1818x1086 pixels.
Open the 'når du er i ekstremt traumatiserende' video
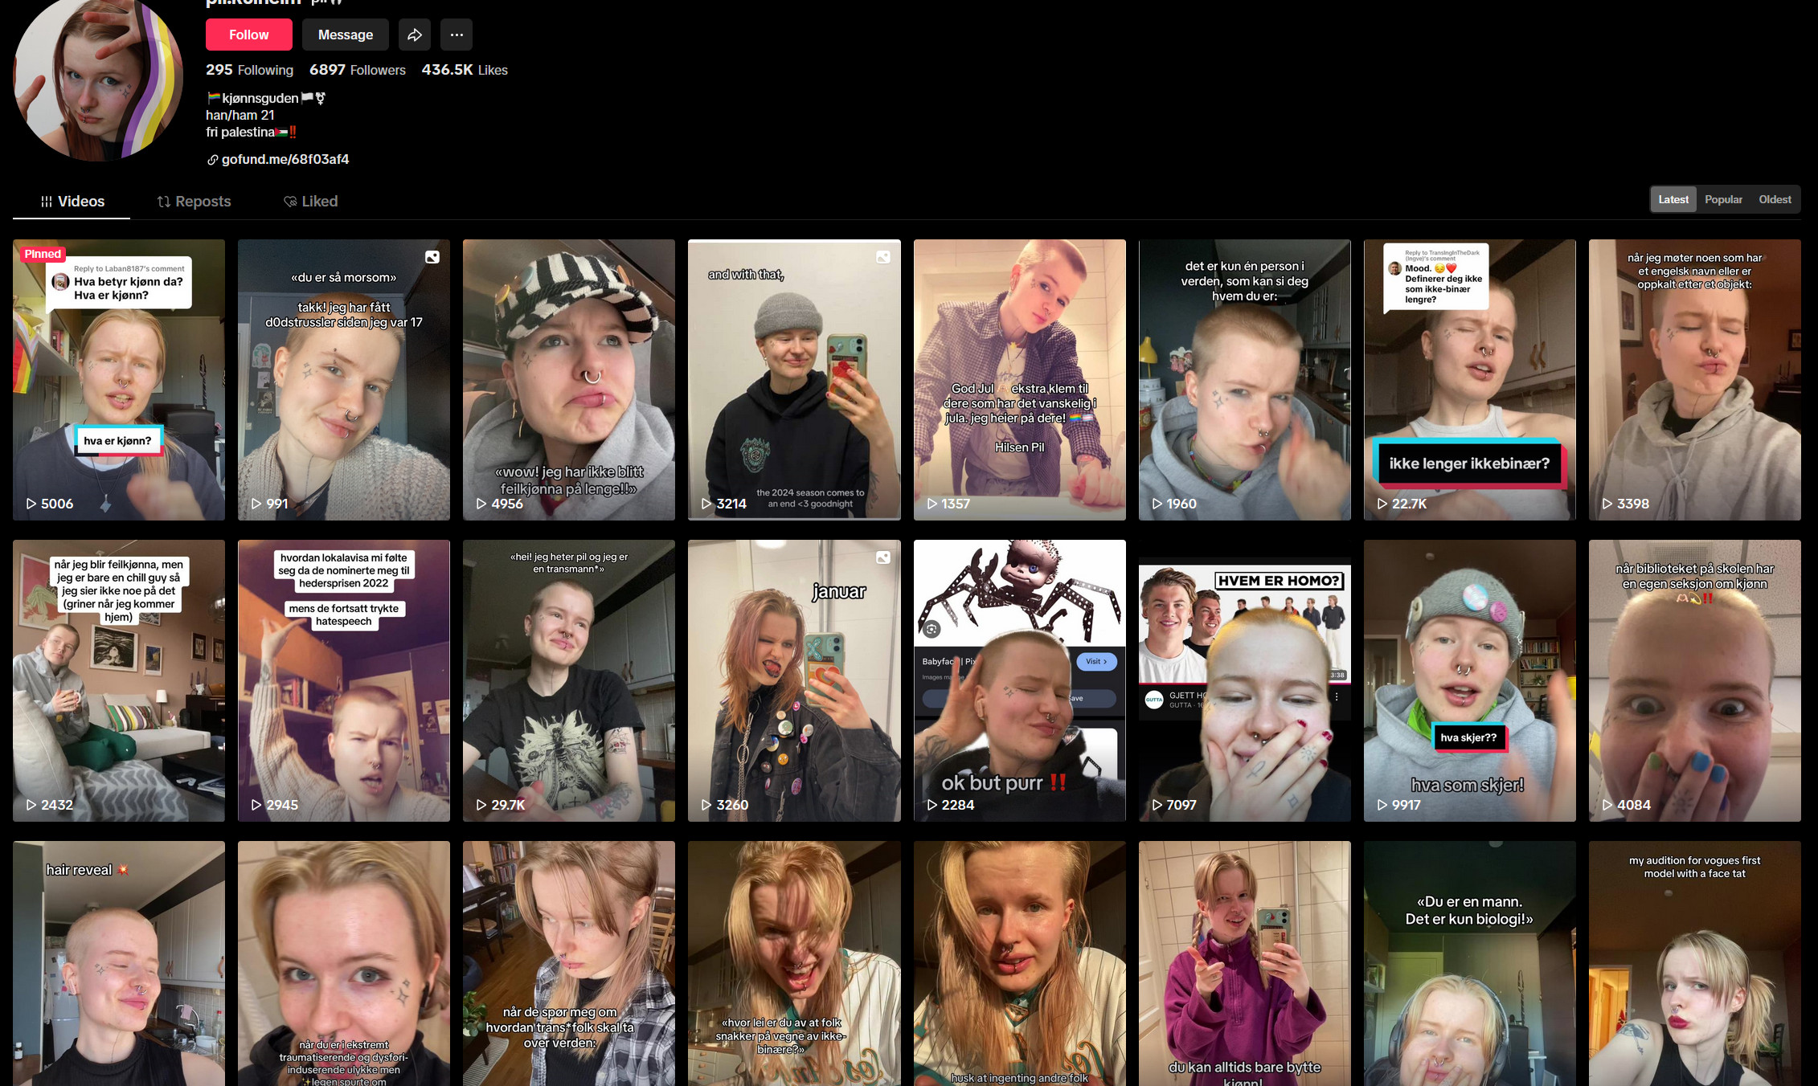(x=344, y=963)
